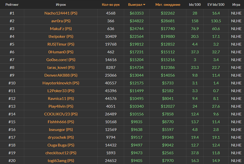Sort by the Выиграл column header
The height and width of the screenshot is (164, 244).
[136, 5]
